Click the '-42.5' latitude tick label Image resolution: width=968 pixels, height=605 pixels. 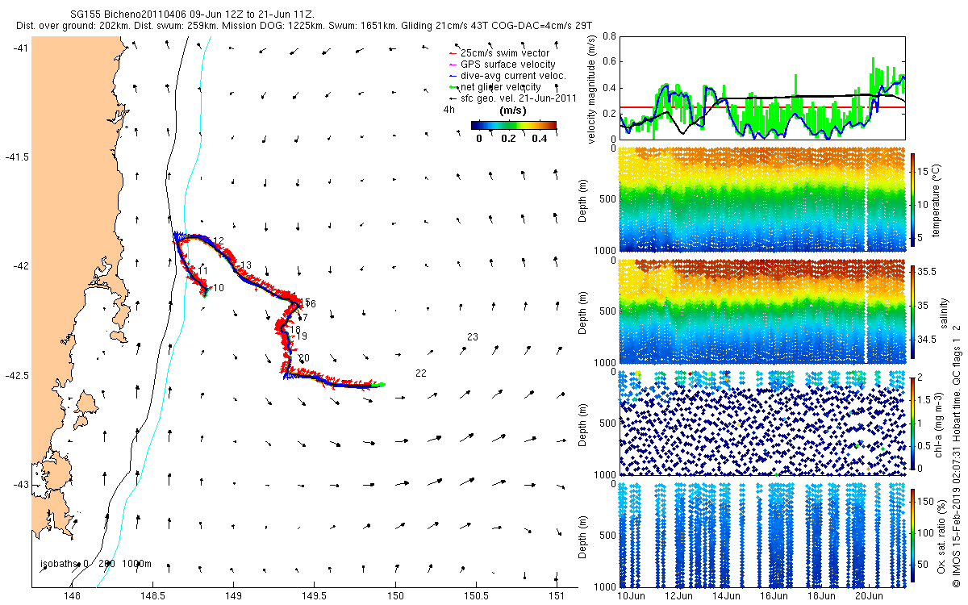point(17,376)
